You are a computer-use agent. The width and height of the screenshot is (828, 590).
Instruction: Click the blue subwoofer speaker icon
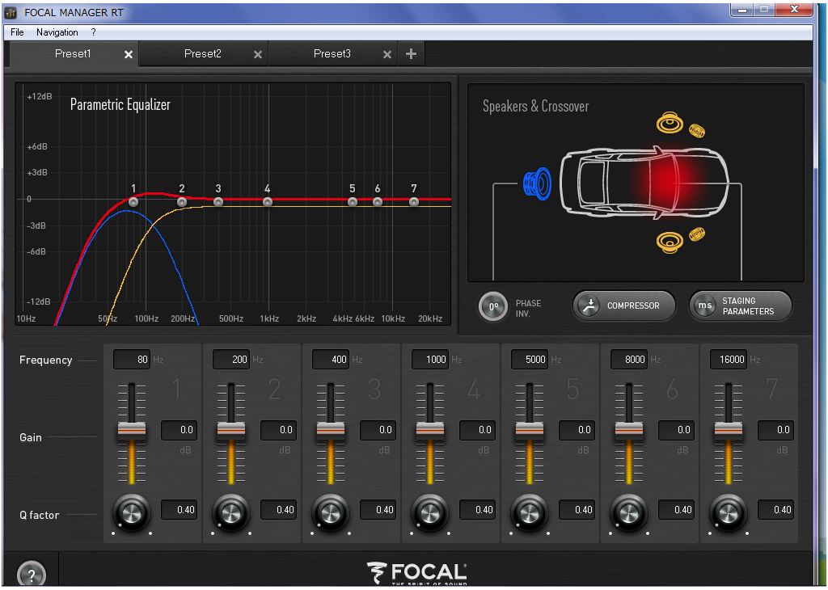click(x=537, y=183)
